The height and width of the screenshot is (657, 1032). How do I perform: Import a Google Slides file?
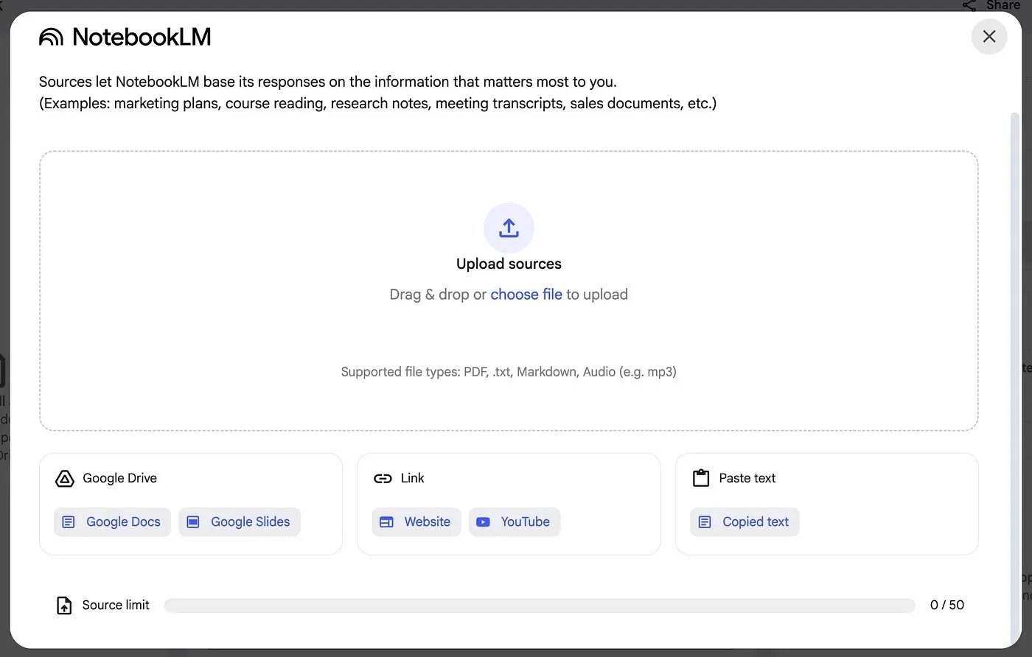(239, 521)
